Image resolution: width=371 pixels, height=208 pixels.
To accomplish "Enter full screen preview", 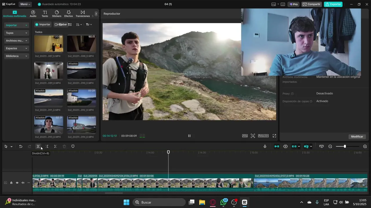I will pos(274,136).
